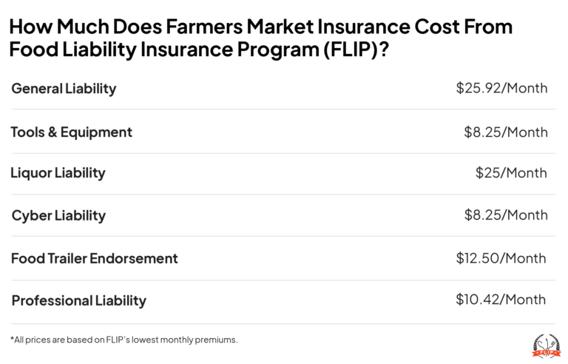Click the $25/Month liquor price
This screenshot has width=568, height=364.
coord(511,173)
